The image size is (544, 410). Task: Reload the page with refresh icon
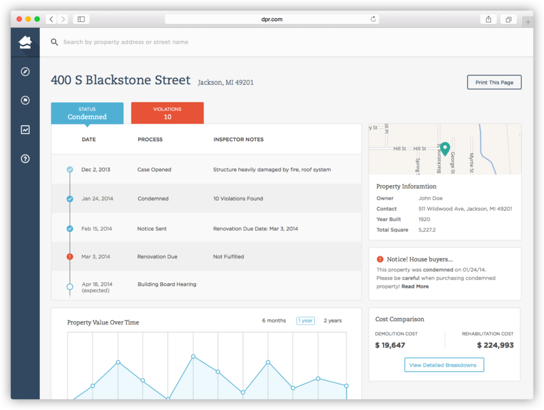pyautogui.click(x=373, y=19)
